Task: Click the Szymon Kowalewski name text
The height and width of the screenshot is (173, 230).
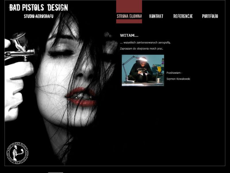Action: pyautogui.click(x=178, y=79)
